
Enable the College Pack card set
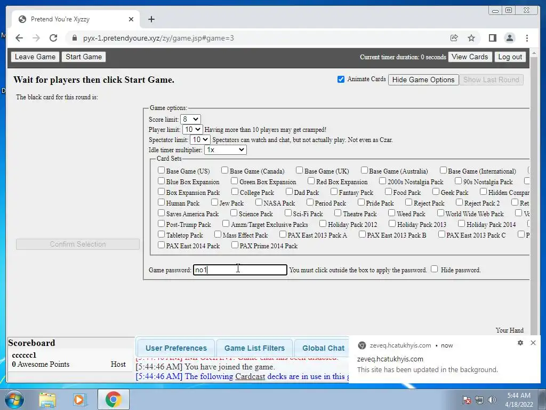235,192
